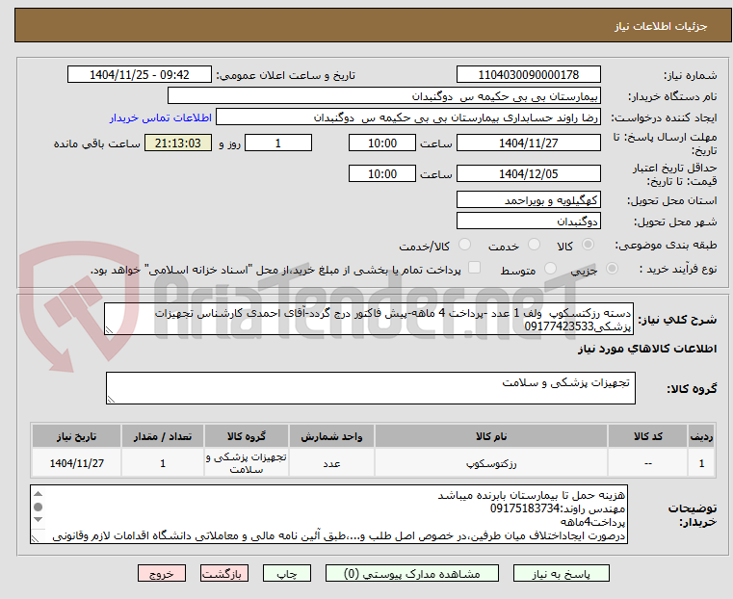Click the شماره نیاز number field
Screen dimensions: 733x599
coord(528,75)
